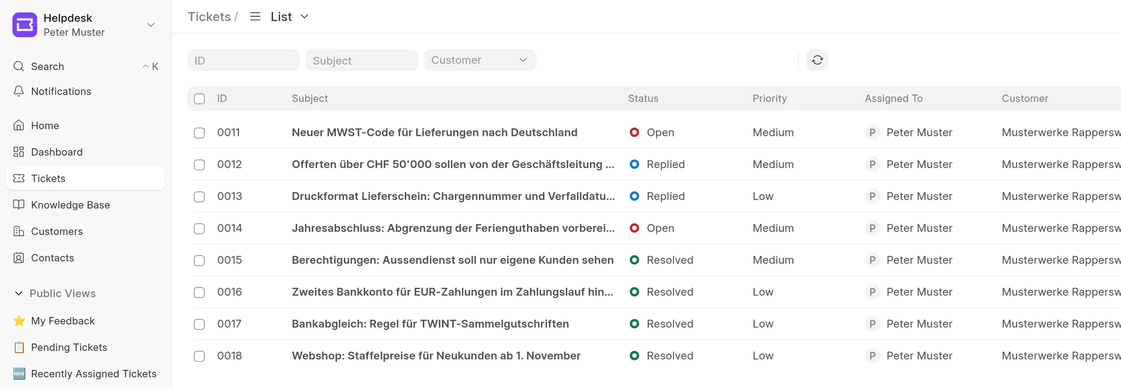Image resolution: width=1121 pixels, height=389 pixels.
Task: Go to Knowledge Base page
Action: (x=85, y=205)
